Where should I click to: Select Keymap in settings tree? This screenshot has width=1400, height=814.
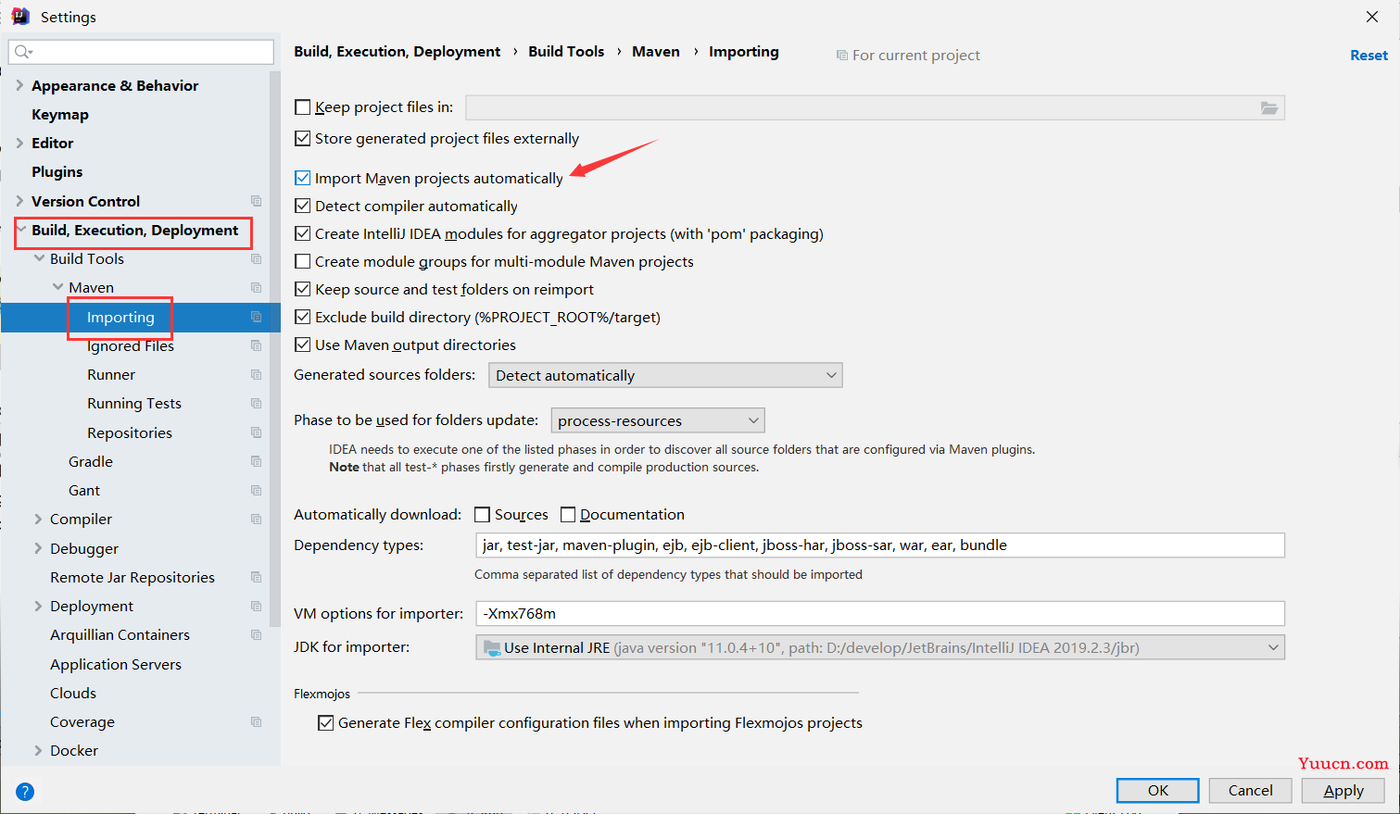[60, 115]
